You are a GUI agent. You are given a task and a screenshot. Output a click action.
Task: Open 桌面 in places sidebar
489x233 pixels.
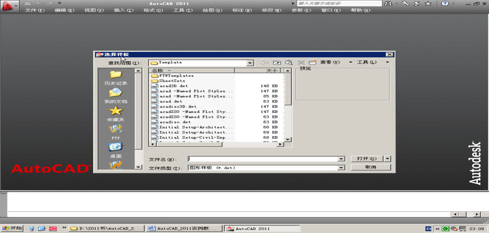(x=116, y=150)
